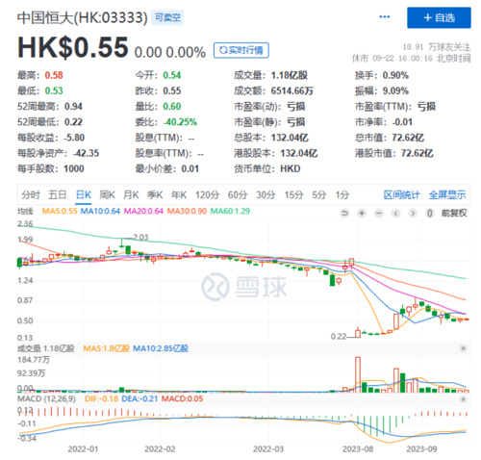The width and height of the screenshot is (481, 460).
Task: Add stock with 自选 button
Action: (439, 17)
